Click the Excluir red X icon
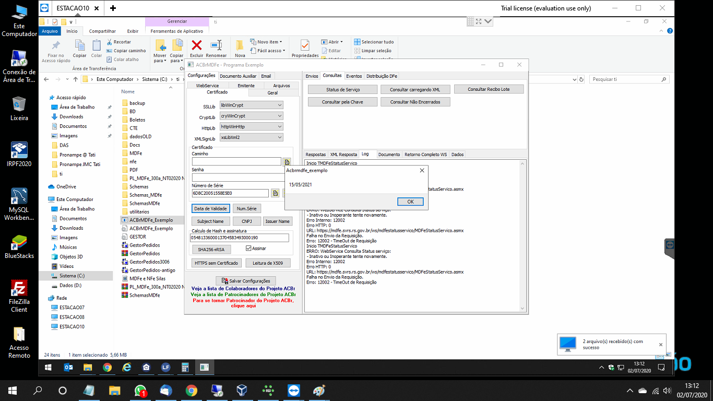 [196, 45]
